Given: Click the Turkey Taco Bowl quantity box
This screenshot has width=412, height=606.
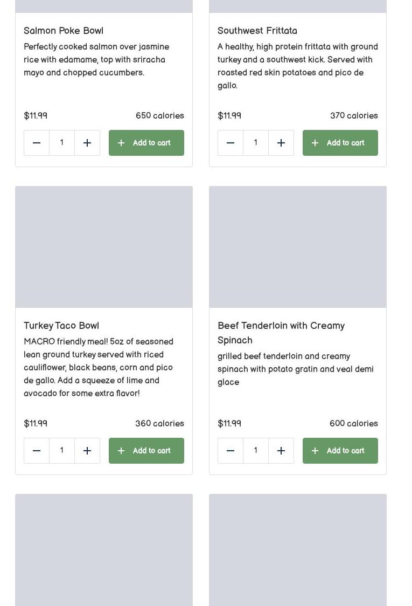Looking at the screenshot, I should tap(62, 451).
